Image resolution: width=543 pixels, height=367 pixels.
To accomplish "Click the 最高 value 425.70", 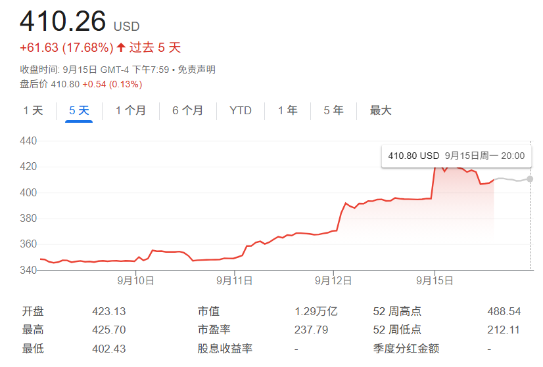I will click(108, 330).
